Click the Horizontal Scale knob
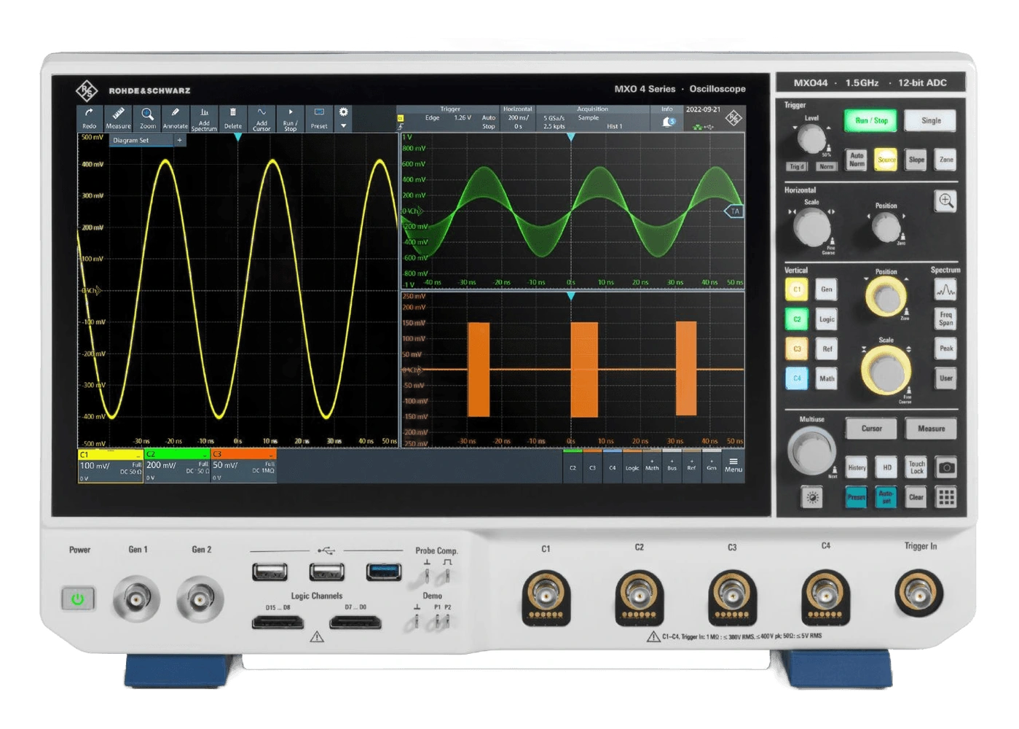The image size is (1019, 729). (811, 227)
